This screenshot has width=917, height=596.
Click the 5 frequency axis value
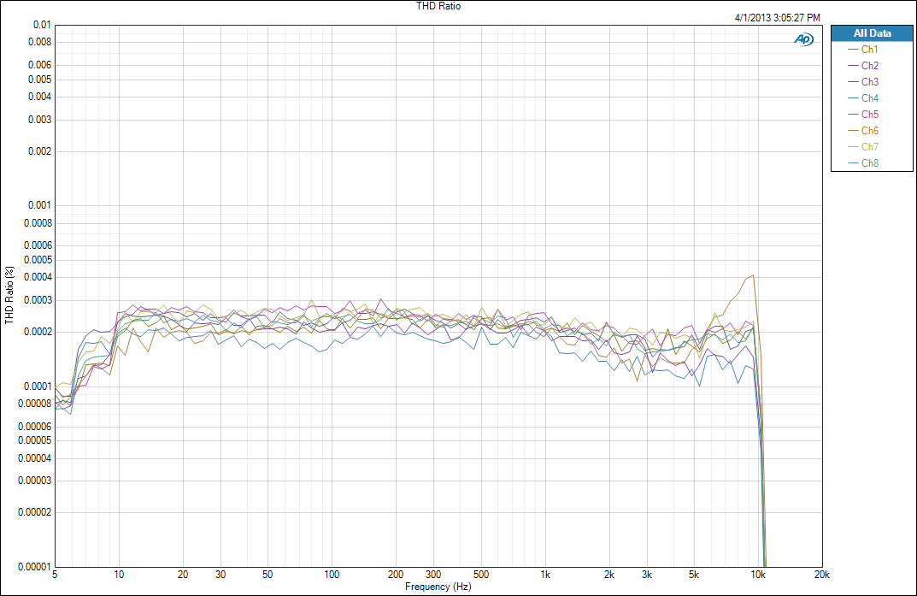(x=55, y=575)
